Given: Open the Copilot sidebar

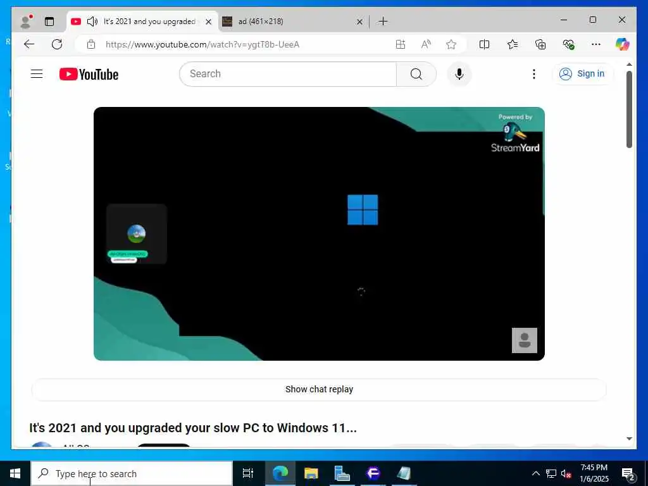Looking at the screenshot, I should (x=623, y=44).
